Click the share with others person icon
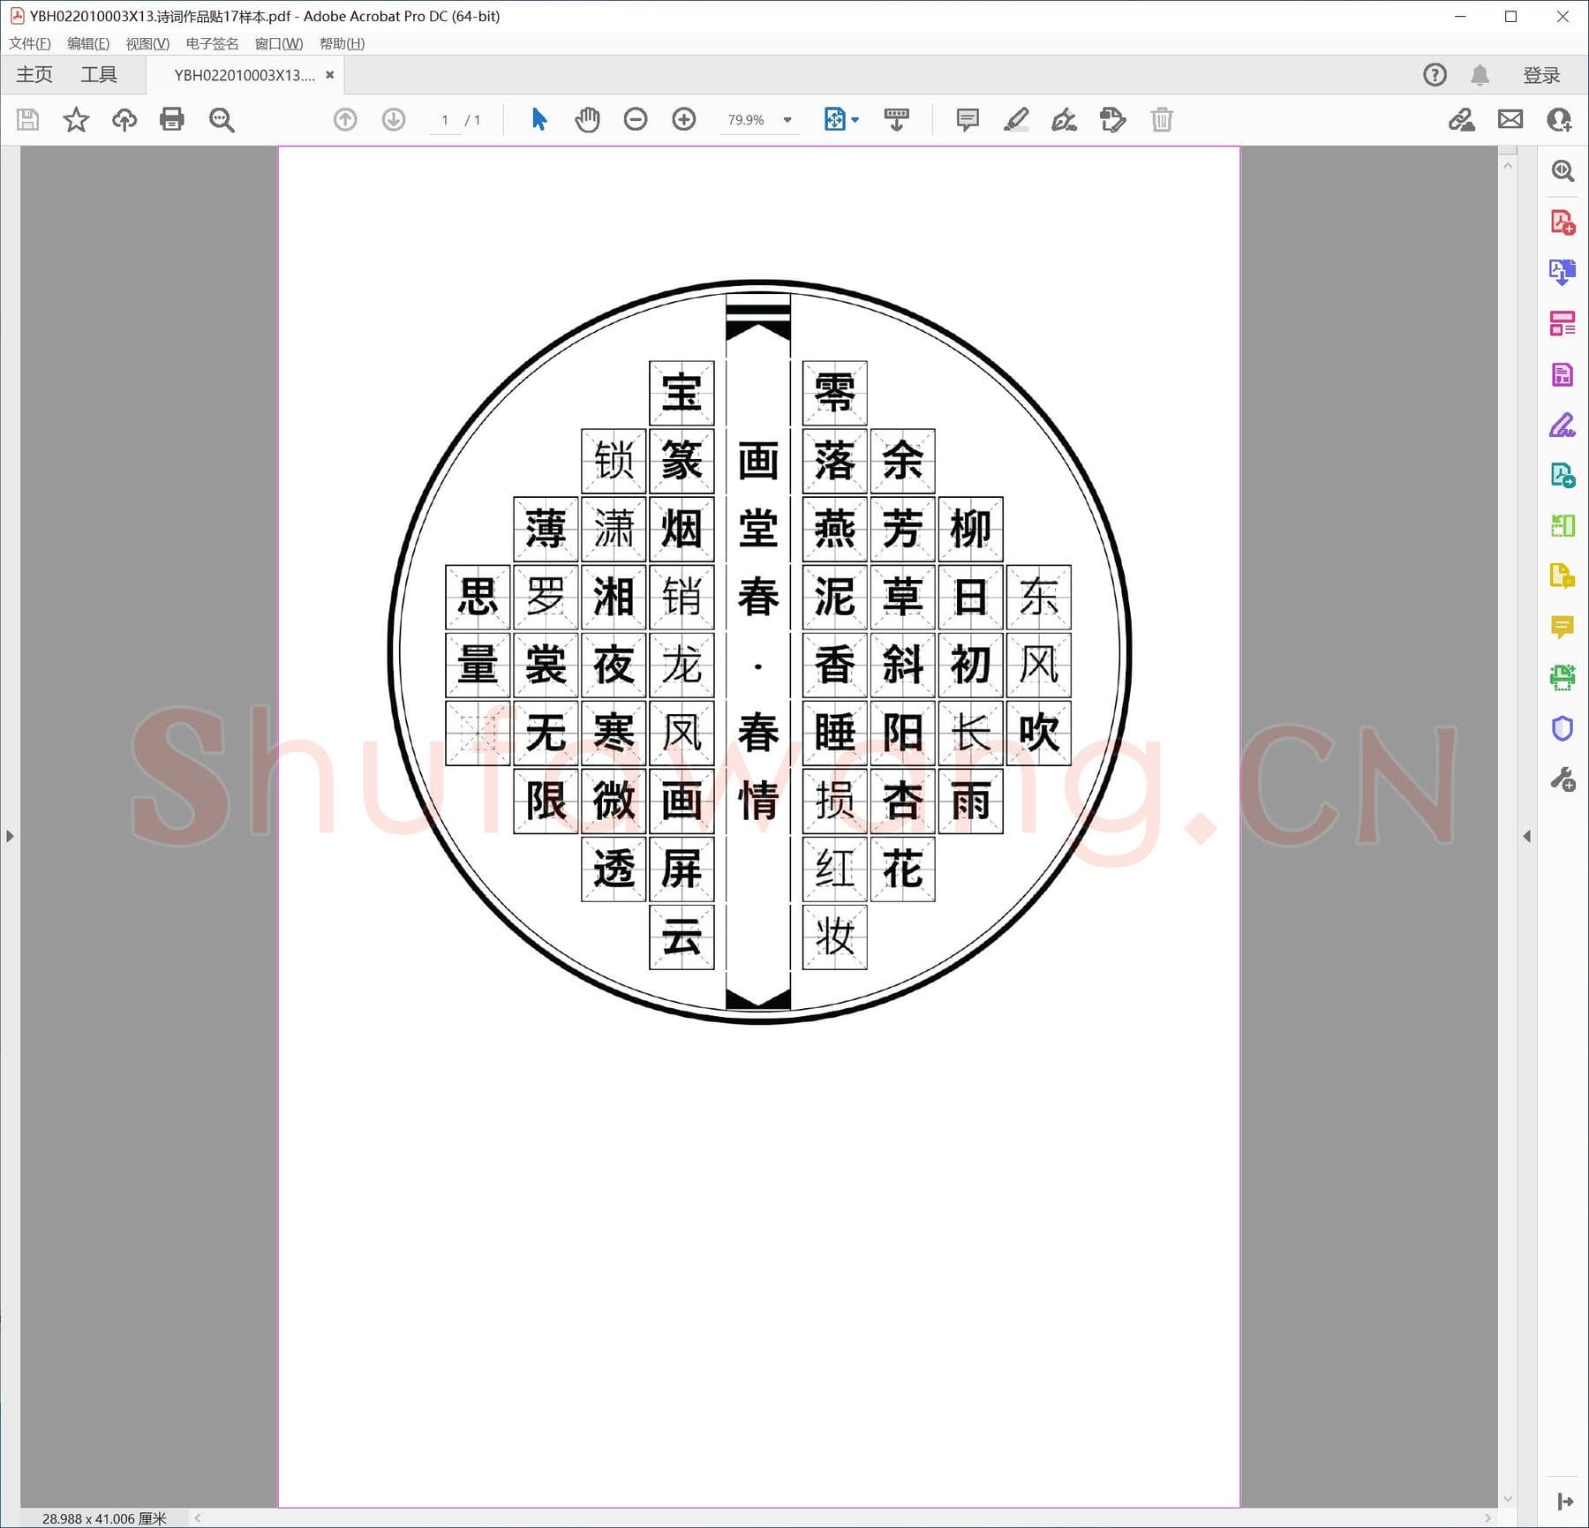This screenshot has height=1528, width=1589. [x=1559, y=119]
